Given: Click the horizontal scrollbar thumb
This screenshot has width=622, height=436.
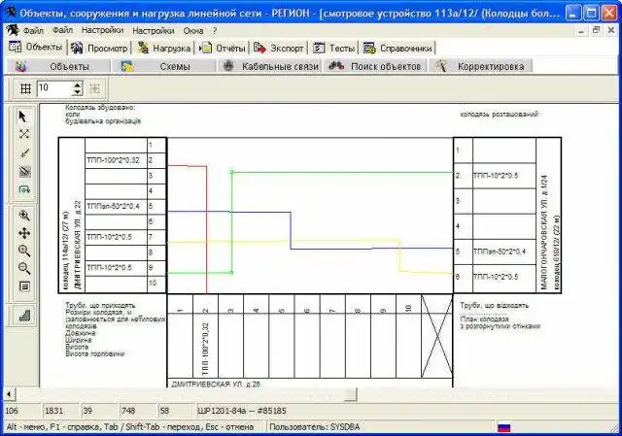Looking at the screenshot, I should point(351,394).
